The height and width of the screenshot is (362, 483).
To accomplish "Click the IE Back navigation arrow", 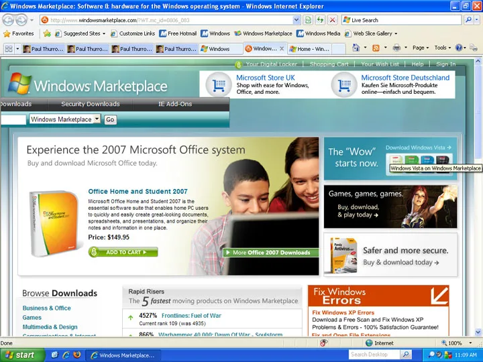I will pyautogui.click(x=8, y=20).
